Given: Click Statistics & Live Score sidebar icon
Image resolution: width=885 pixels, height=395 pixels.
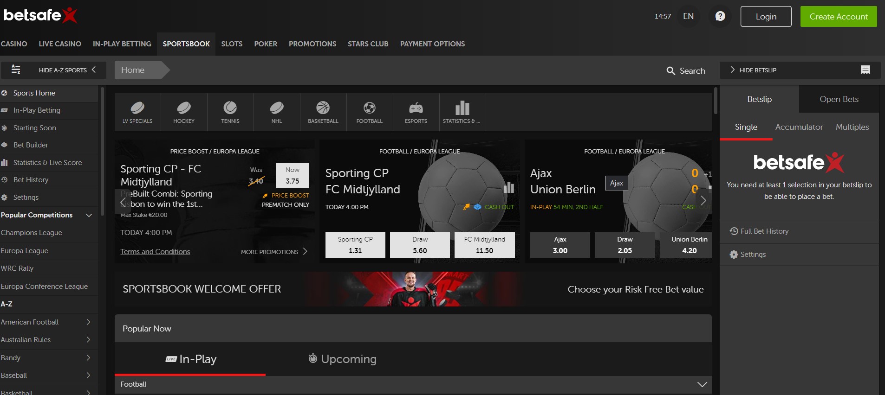Looking at the screenshot, I should (x=4, y=163).
